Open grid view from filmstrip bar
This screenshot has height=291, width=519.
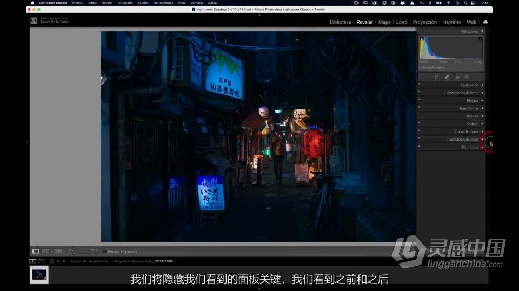(x=52, y=261)
